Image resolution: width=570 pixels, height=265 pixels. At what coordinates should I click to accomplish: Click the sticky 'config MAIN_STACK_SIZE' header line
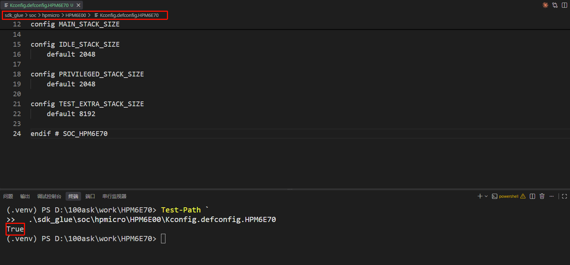point(75,25)
